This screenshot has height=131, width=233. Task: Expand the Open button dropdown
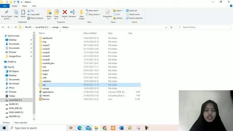(x=123, y=11)
